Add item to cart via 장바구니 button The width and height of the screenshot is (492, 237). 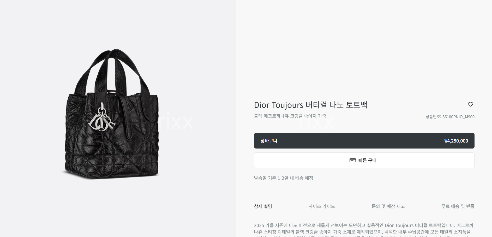tap(364, 141)
